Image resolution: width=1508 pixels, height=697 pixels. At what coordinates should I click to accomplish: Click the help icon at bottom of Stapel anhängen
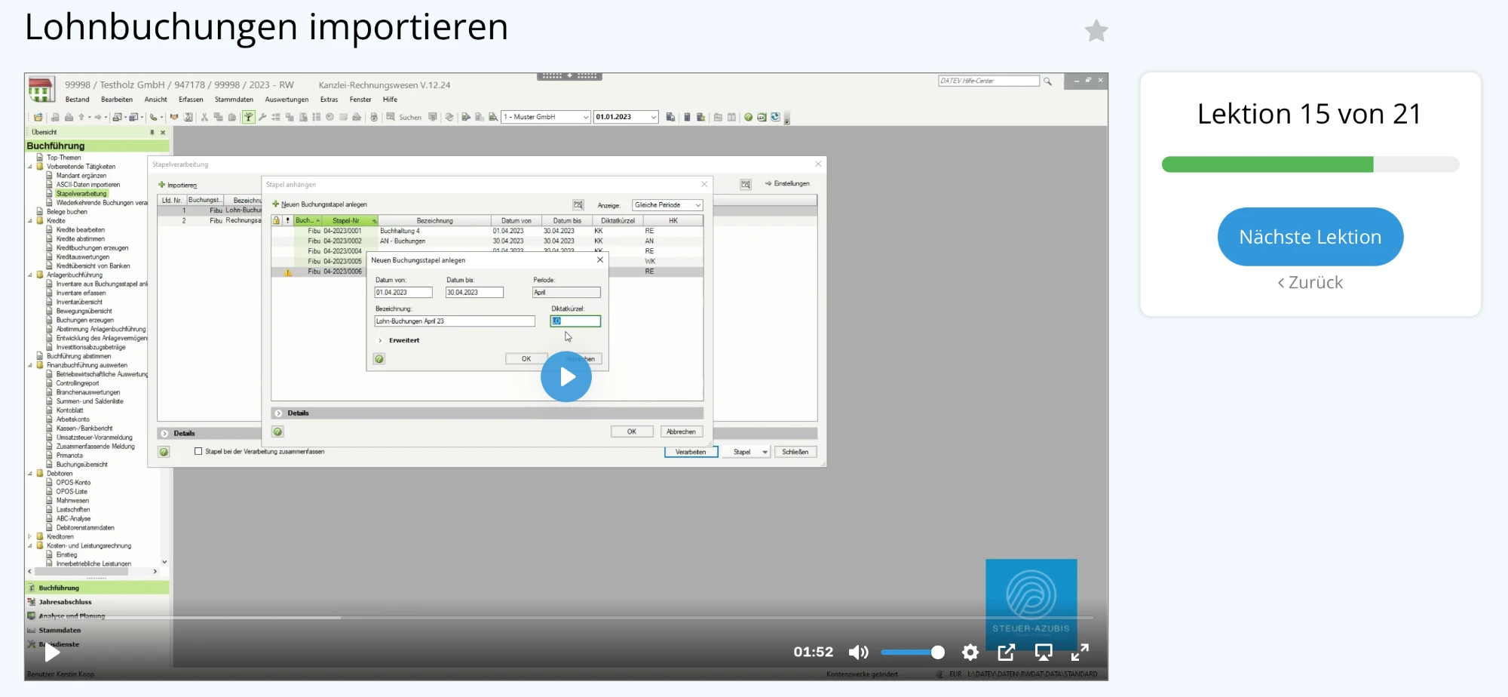[277, 432]
